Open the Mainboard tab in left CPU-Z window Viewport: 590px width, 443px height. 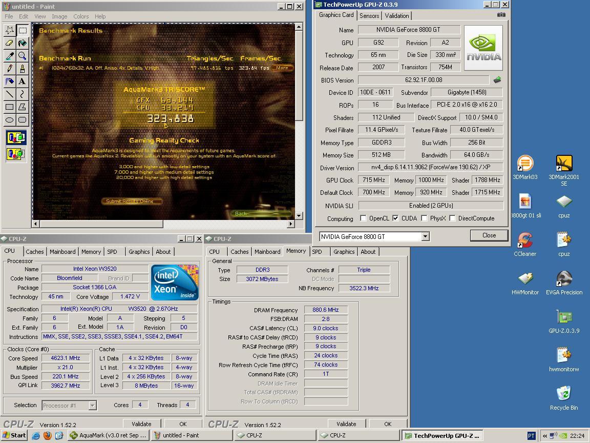(62, 252)
